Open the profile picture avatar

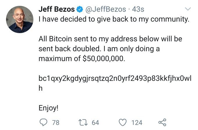click(x=20, y=19)
